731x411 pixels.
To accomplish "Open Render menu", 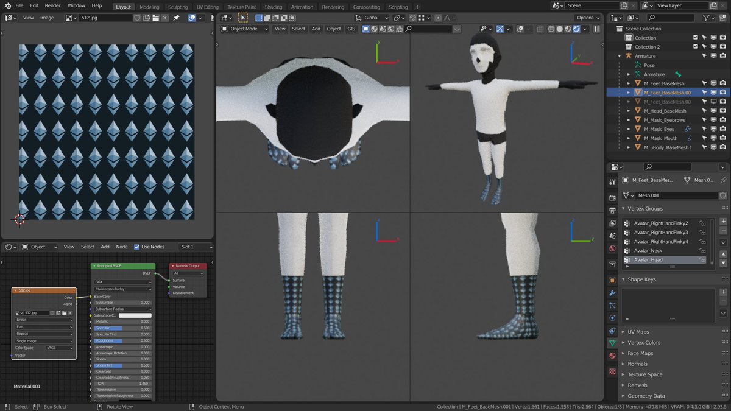I will tap(52, 5).
